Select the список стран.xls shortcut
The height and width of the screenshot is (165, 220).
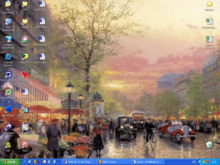click(209, 42)
